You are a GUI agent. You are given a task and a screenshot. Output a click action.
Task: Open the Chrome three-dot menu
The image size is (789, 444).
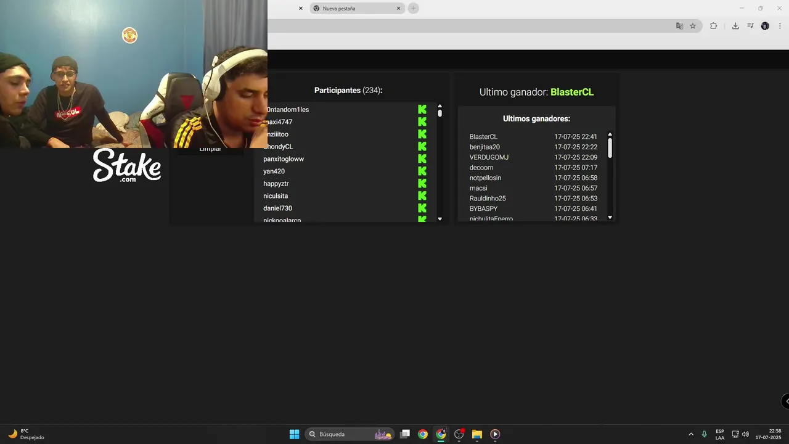pyautogui.click(x=780, y=26)
